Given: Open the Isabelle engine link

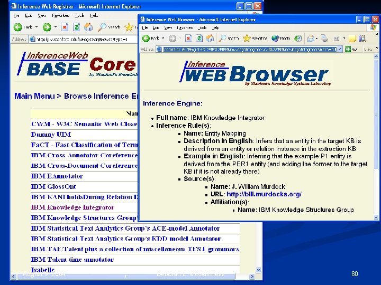Looking at the screenshot, I should (x=43, y=270).
